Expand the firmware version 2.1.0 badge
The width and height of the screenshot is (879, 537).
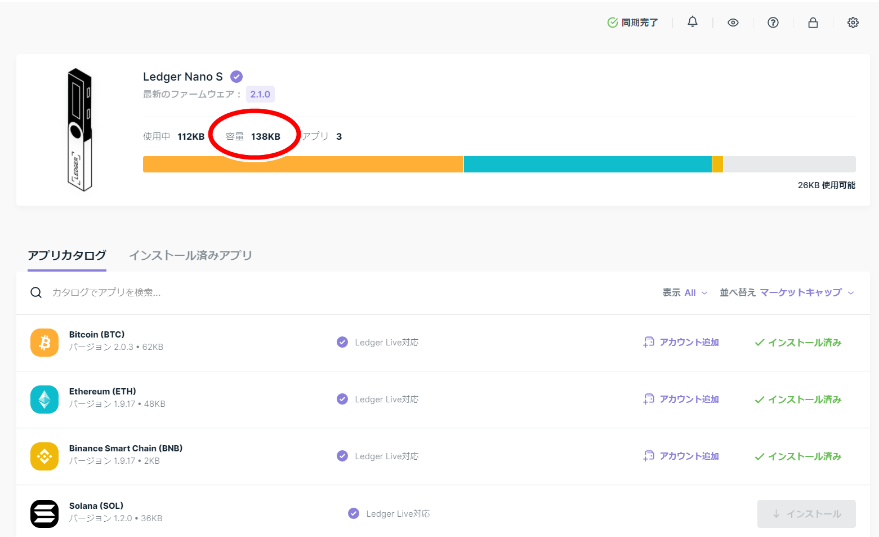(260, 94)
